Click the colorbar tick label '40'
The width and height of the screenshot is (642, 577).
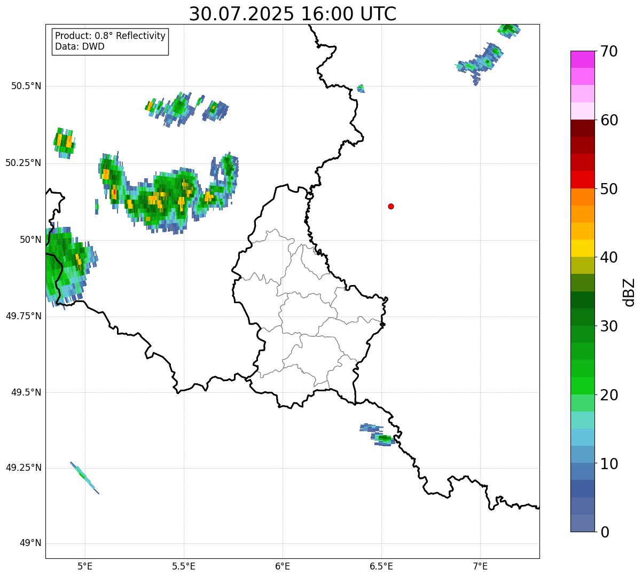tap(609, 257)
